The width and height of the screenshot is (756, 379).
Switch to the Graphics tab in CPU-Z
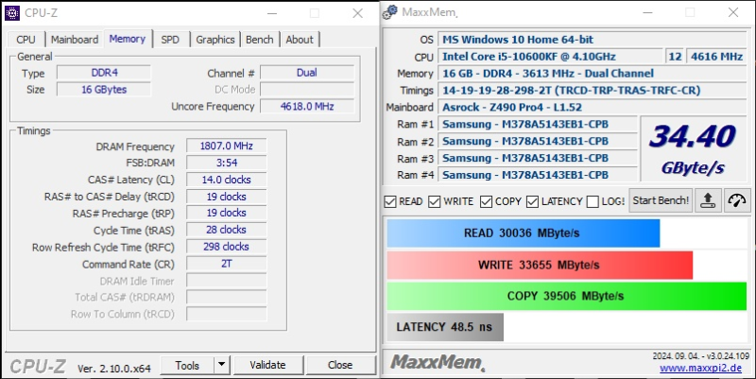tap(215, 40)
